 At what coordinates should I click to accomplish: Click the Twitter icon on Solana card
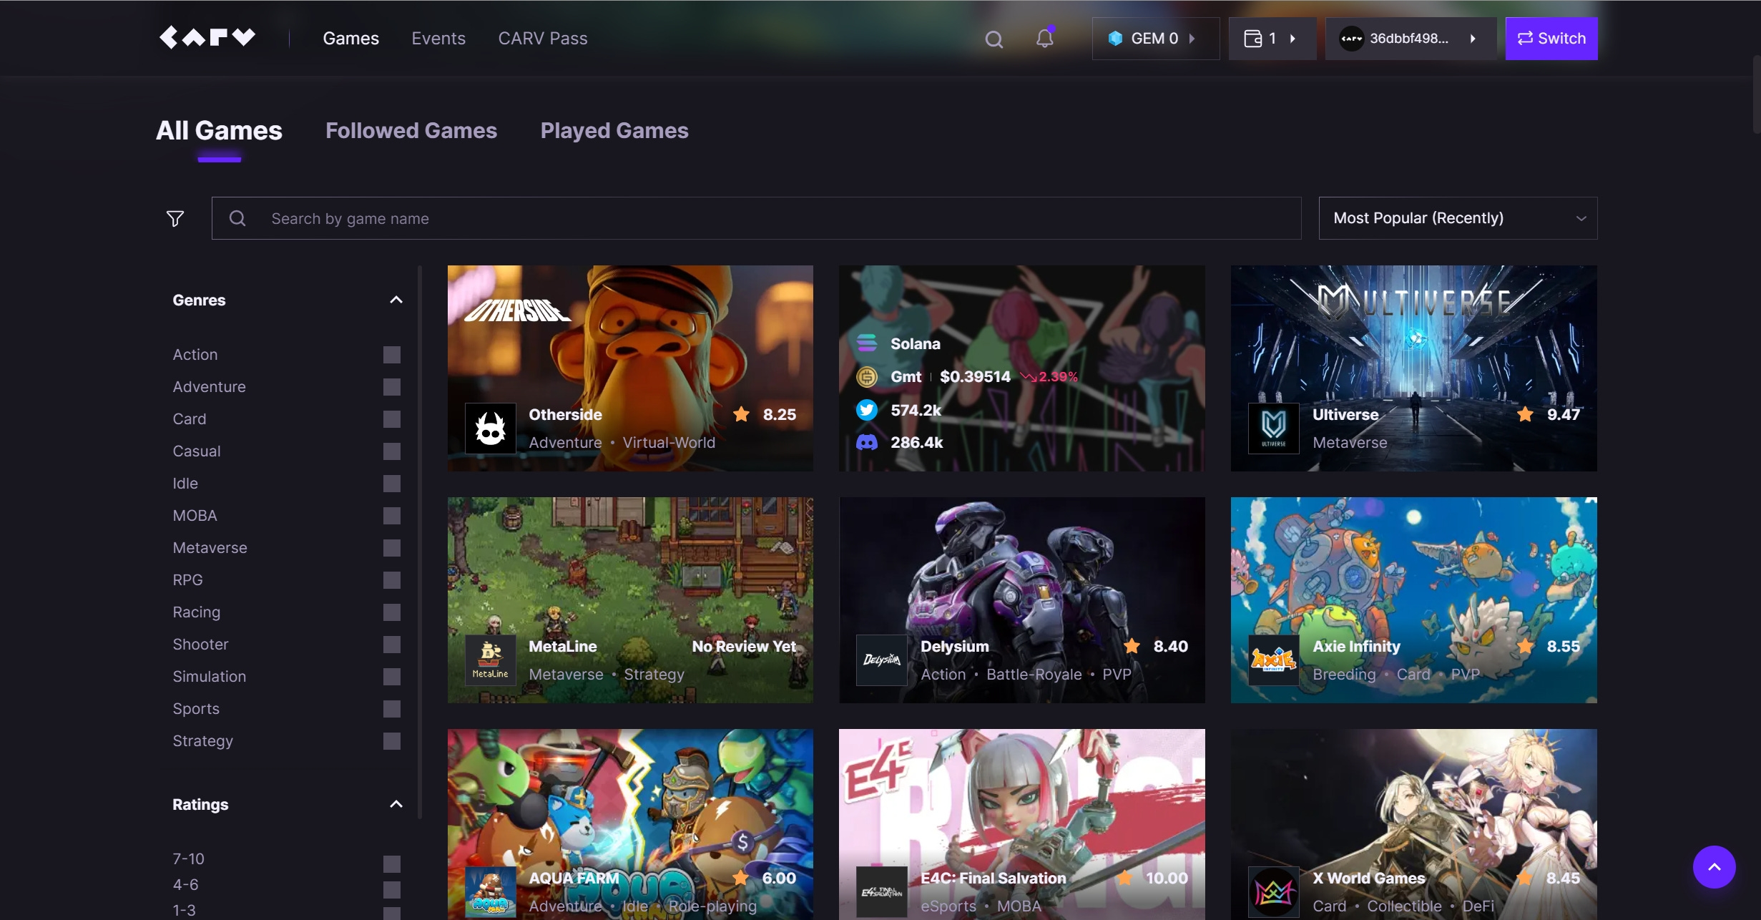click(866, 410)
